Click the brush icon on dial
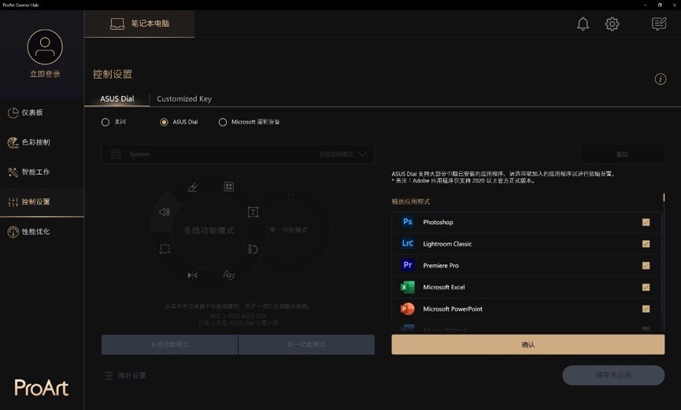 [x=192, y=187]
